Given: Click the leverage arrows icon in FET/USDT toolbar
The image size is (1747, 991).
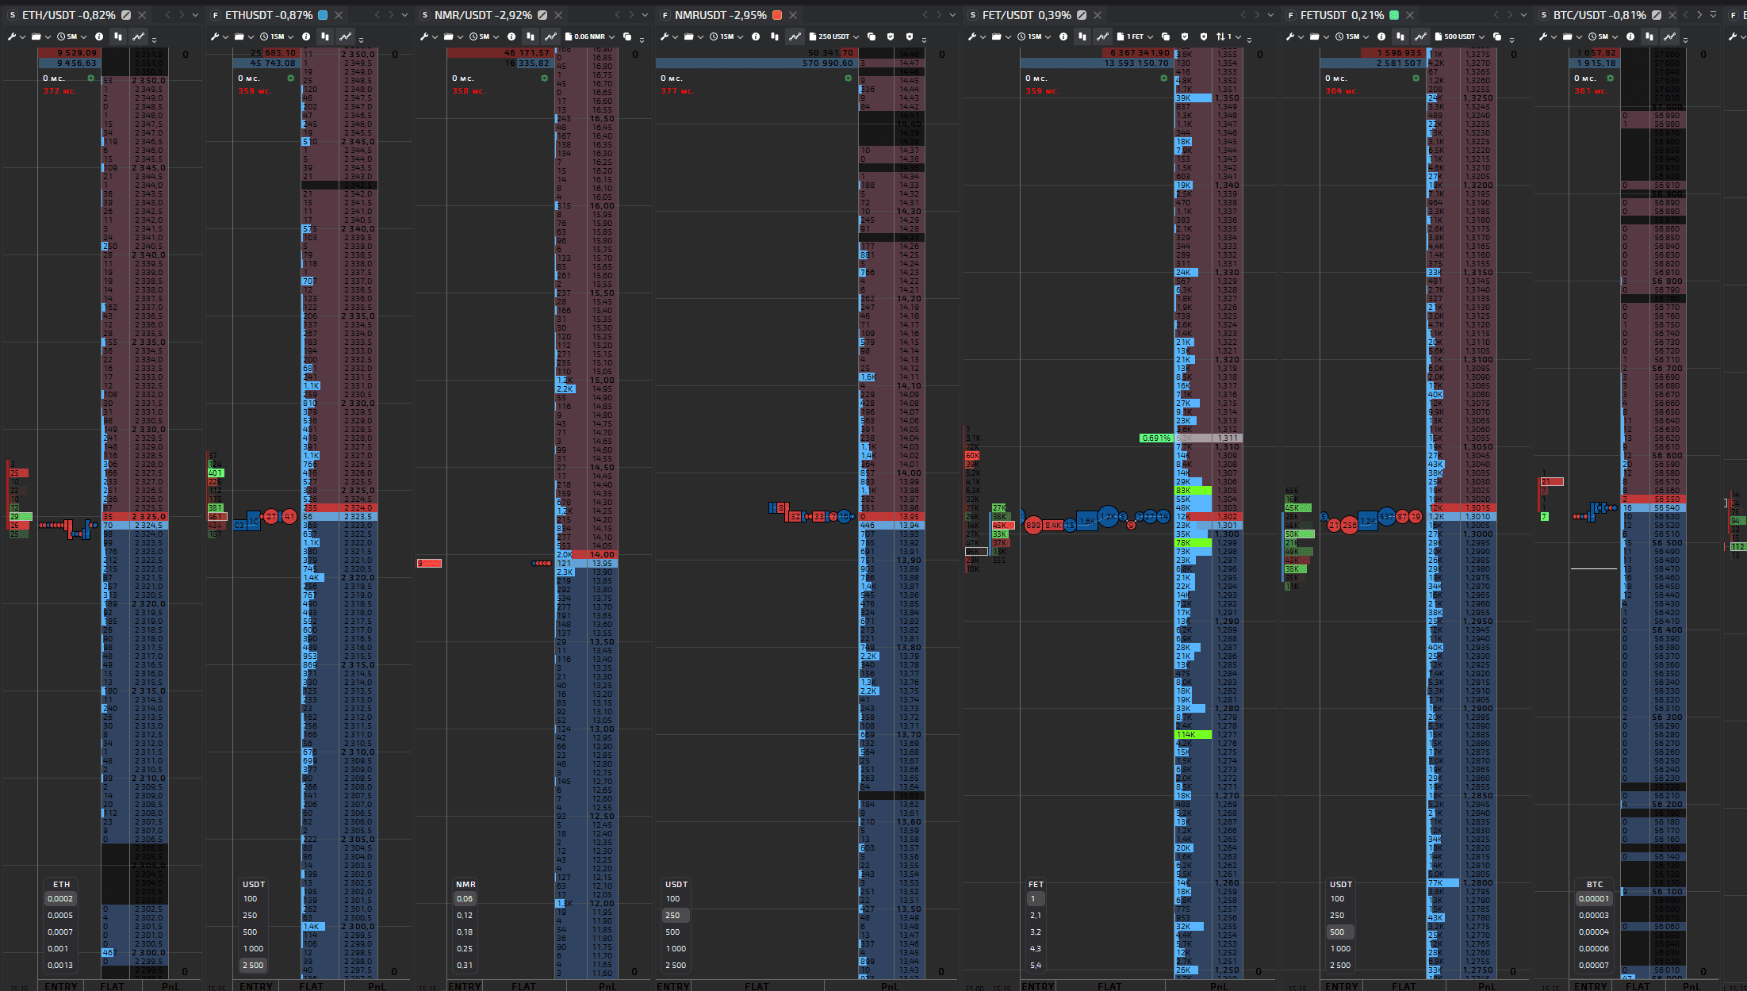Looking at the screenshot, I should (1221, 36).
